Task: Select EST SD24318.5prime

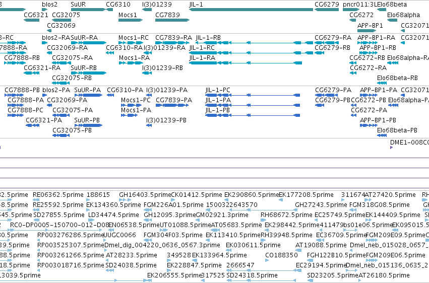Action: [x=252, y=275]
